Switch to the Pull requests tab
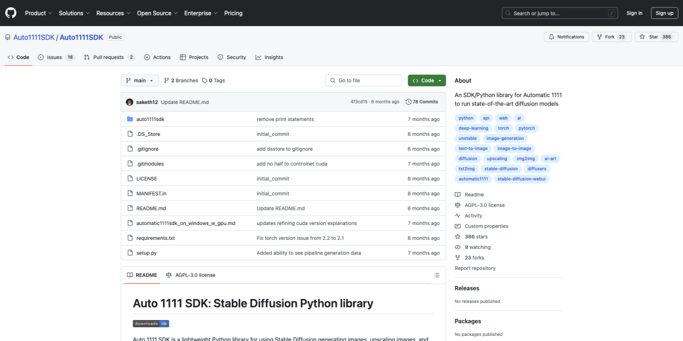The image size is (683, 341). 108,57
